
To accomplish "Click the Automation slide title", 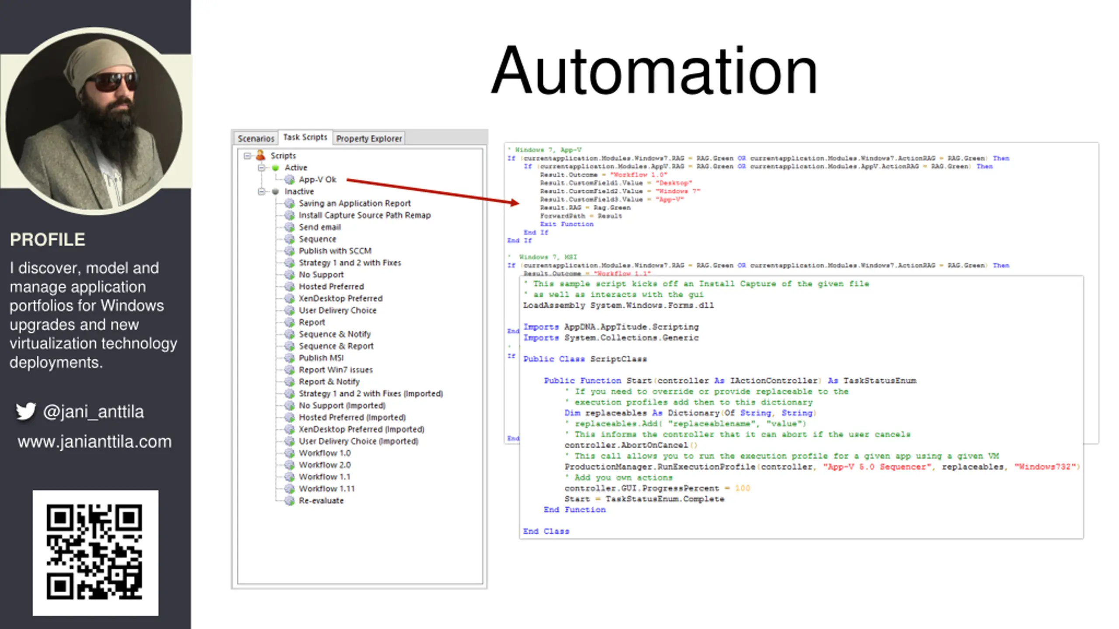I will pyautogui.click(x=654, y=70).
